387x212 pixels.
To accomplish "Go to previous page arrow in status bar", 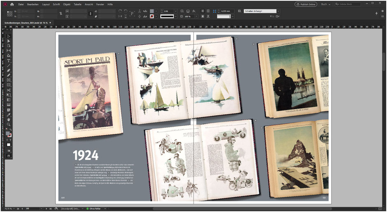I will coord(22,209).
